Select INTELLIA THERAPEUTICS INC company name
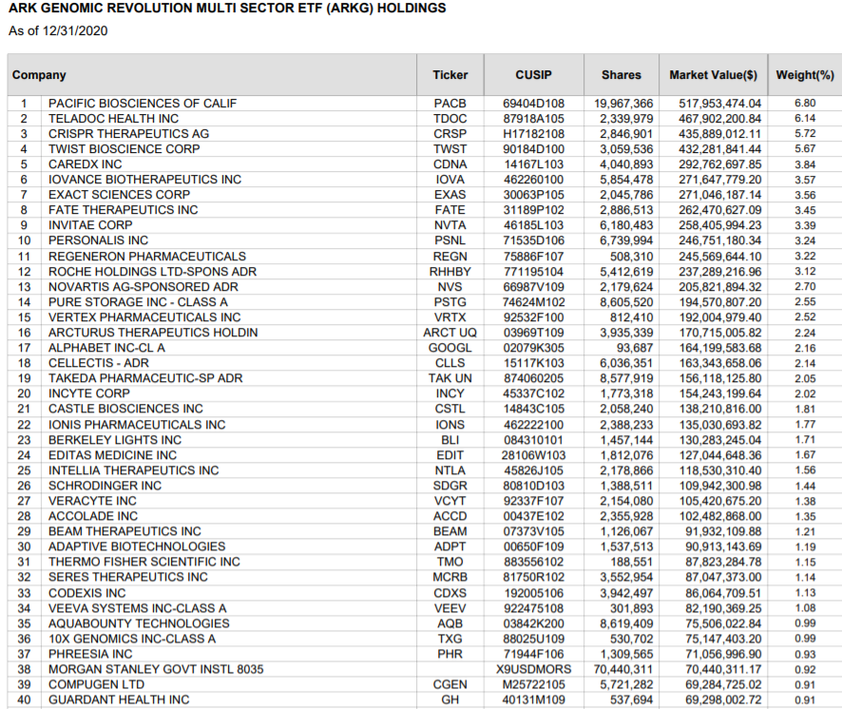This screenshot has height=709, width=842. coord(134,470)
